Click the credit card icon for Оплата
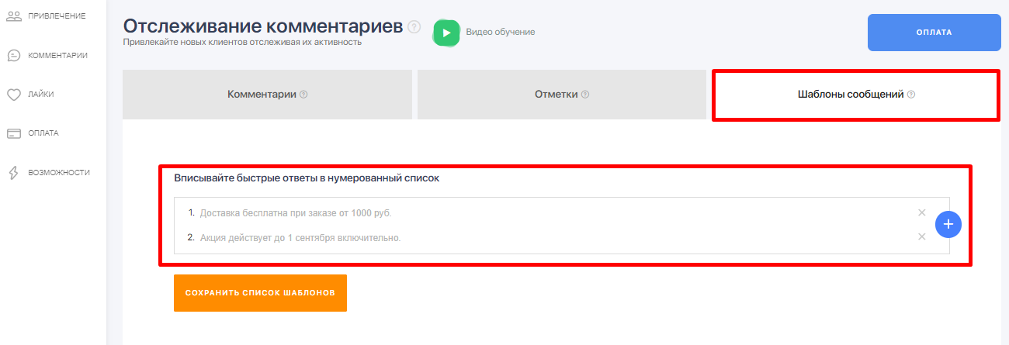Screen dimensions: 1009x345 [x=13, y=133]
